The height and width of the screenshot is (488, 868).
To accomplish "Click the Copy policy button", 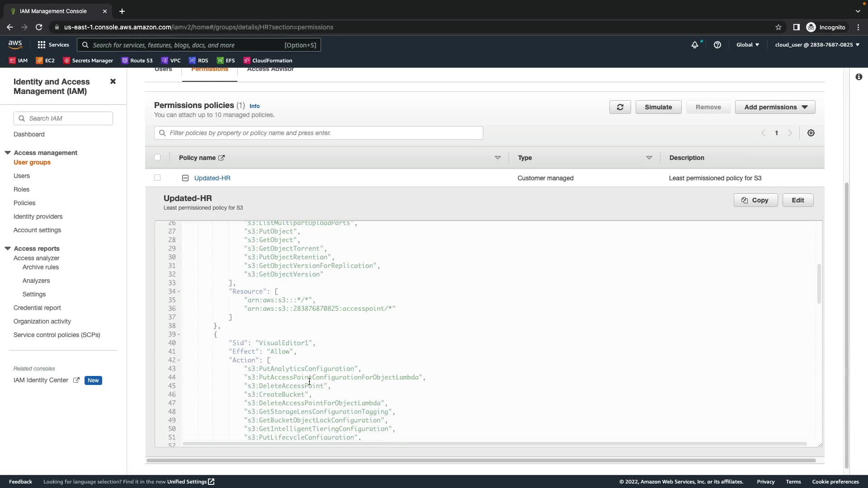I will (x=755, y=200).
